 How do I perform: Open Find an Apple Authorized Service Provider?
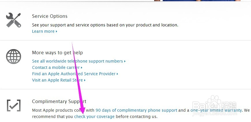pyautogui.click(x=74, y=74)
